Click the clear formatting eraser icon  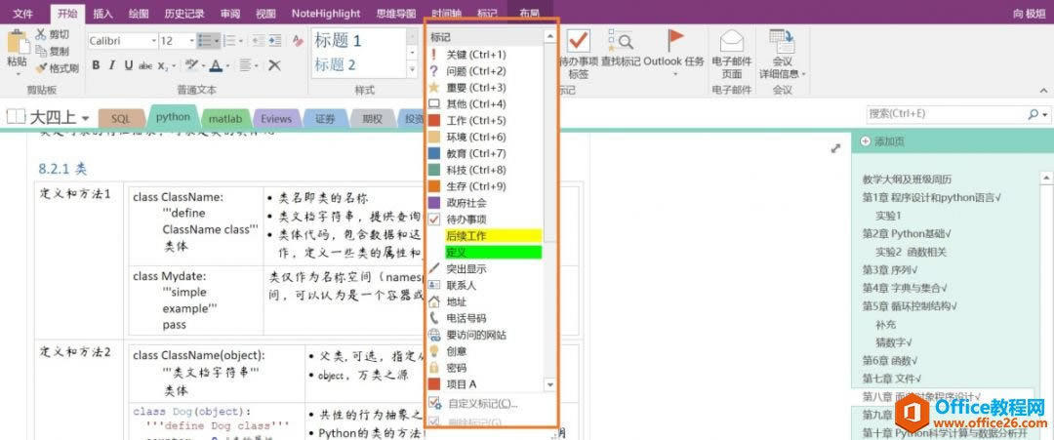(298, 41)
